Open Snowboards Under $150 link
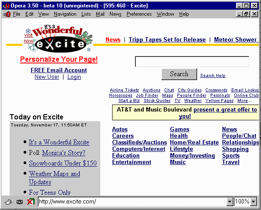The width and height of the screenshot is (261, 210). tap(63, 163)
